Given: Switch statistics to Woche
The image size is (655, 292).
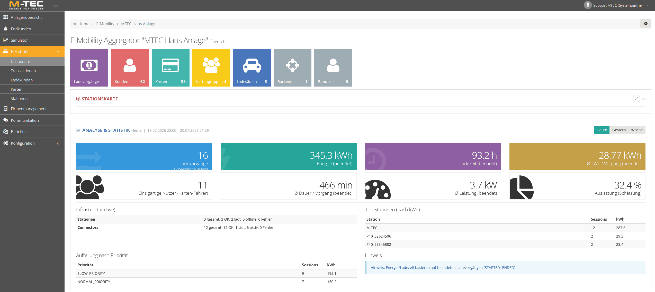Looking at the screenshot, I should click(637, 130).
